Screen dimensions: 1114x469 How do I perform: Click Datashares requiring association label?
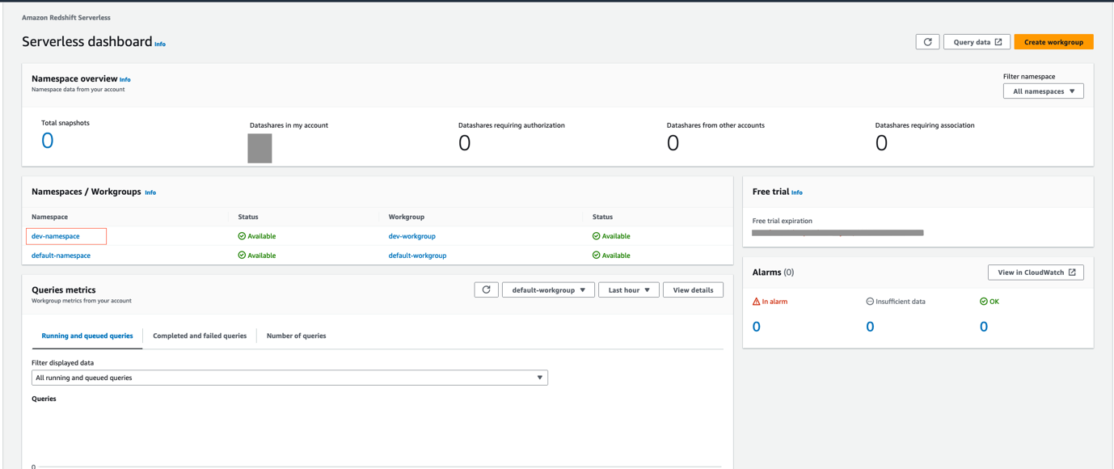point(925,125)
